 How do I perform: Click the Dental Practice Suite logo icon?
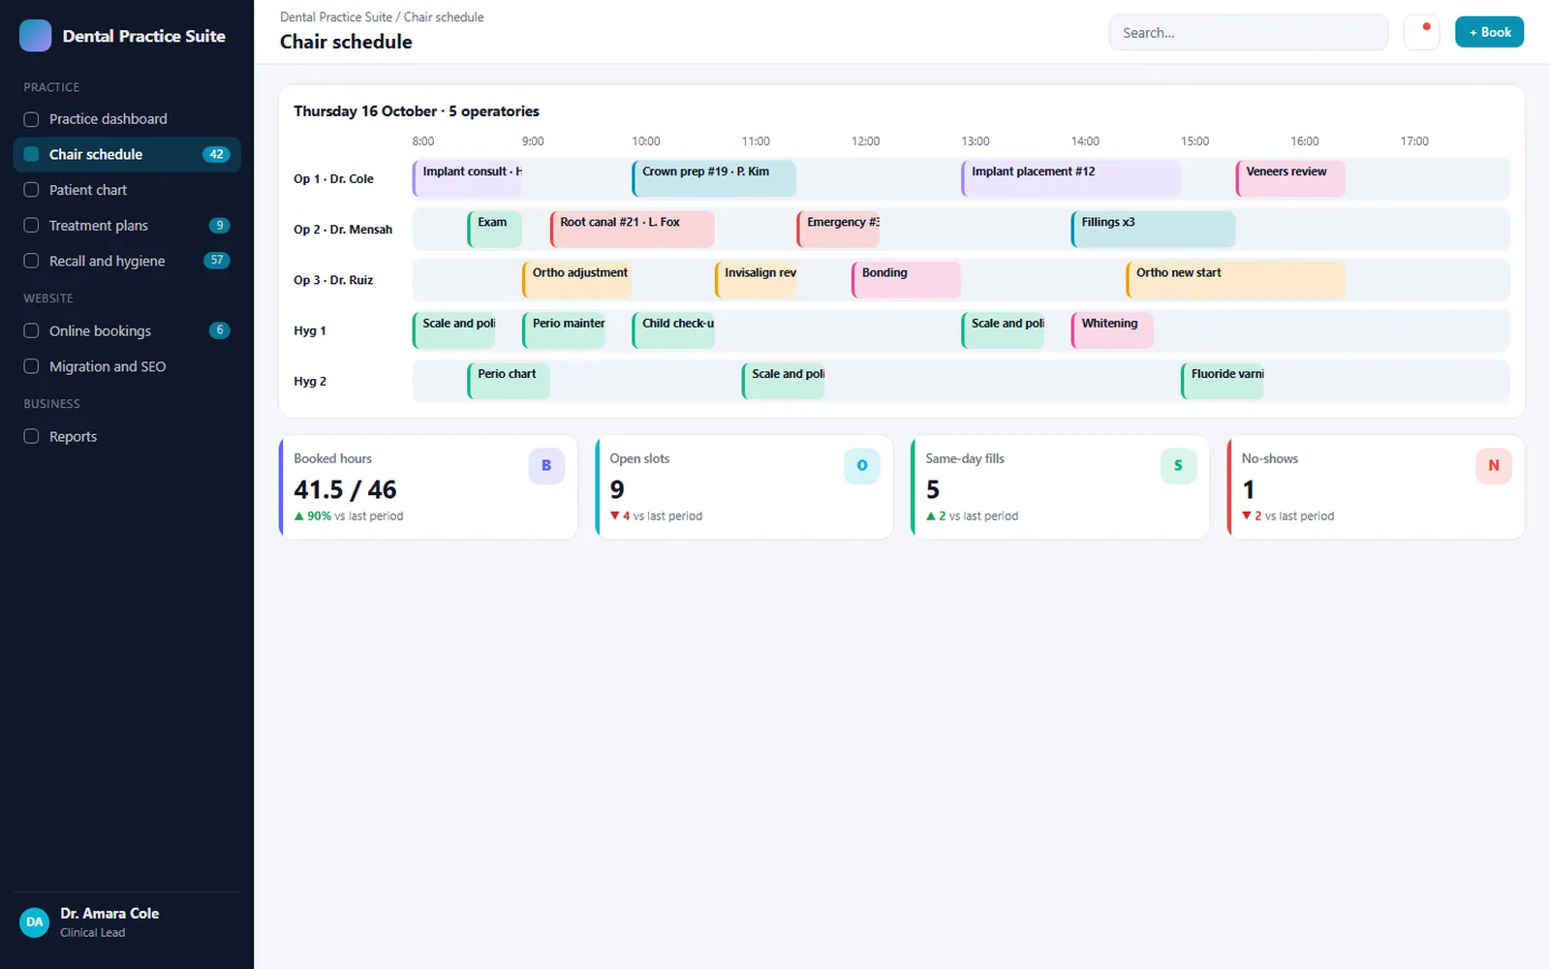(36, 36)
